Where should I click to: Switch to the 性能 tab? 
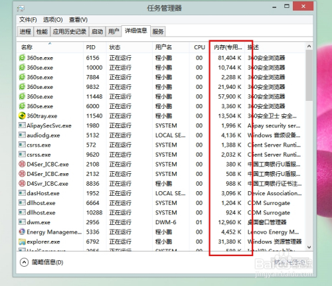coord(42,32)
